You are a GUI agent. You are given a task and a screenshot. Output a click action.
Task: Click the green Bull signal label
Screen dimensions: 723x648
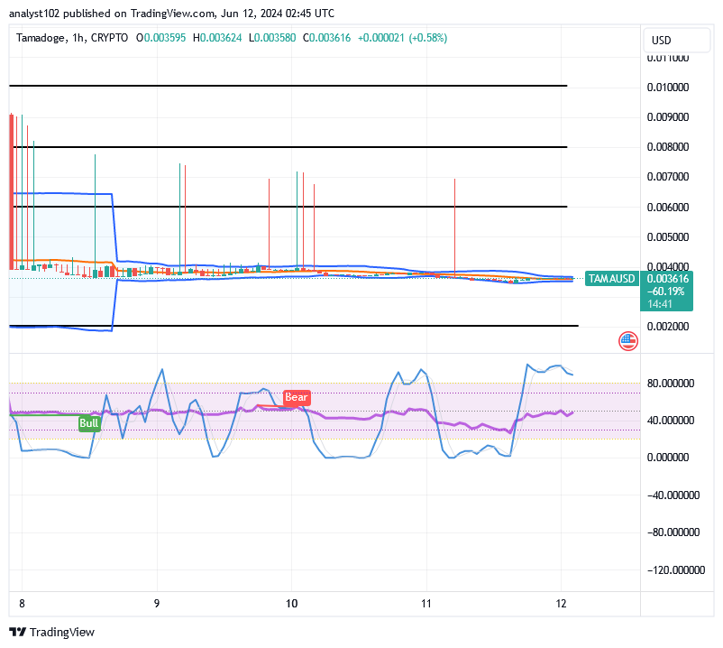pos(89,423)
